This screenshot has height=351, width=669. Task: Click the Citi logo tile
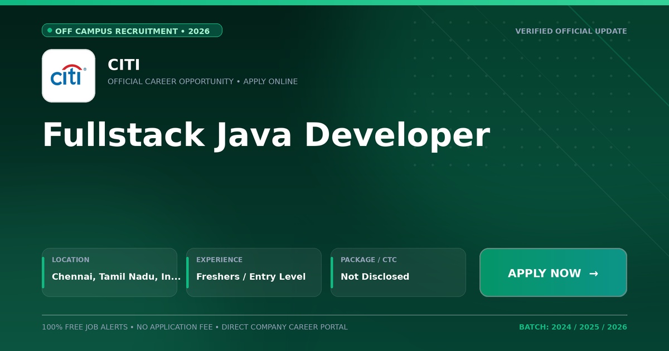click(x=69, y=76)
